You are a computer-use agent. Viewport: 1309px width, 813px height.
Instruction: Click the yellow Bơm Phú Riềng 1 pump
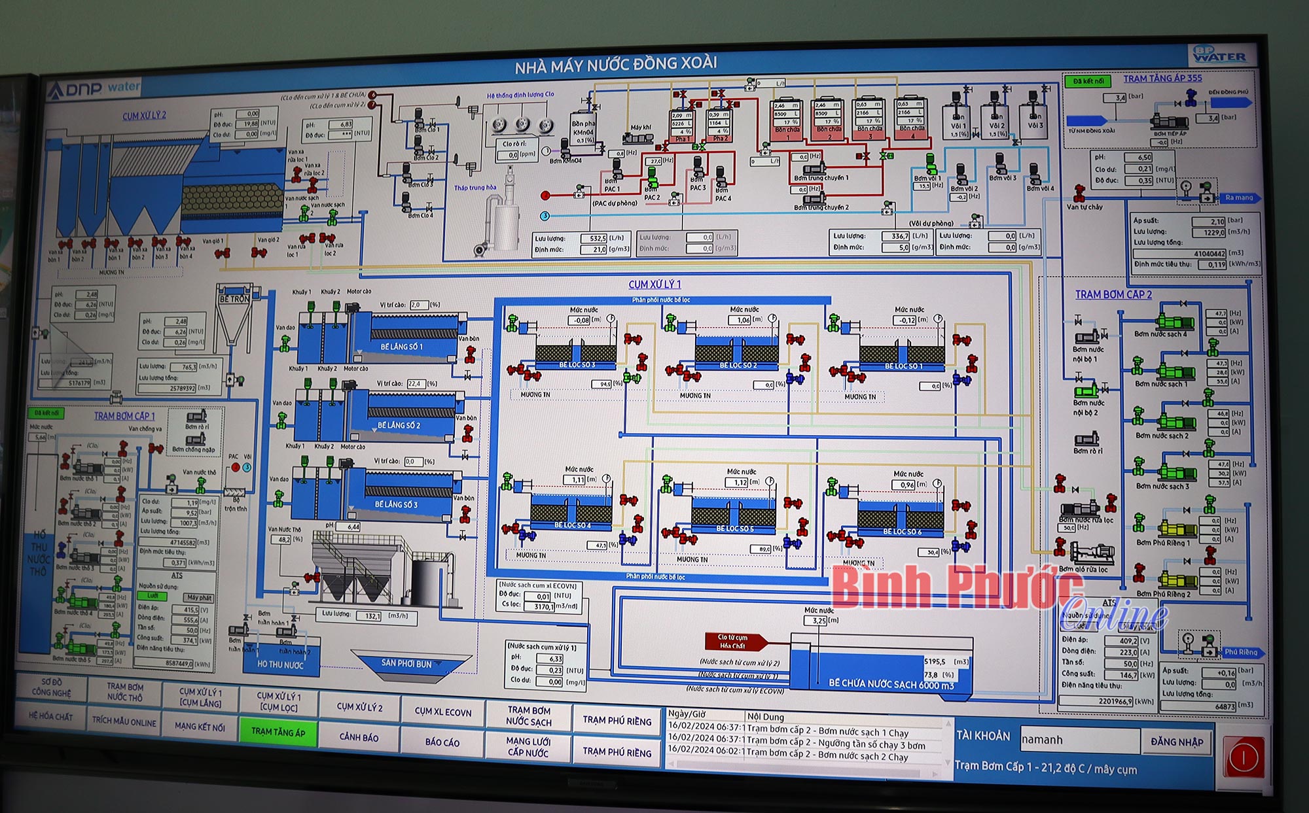1177,528
